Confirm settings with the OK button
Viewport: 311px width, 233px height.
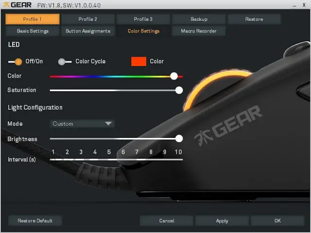click(x=277, y=220)
